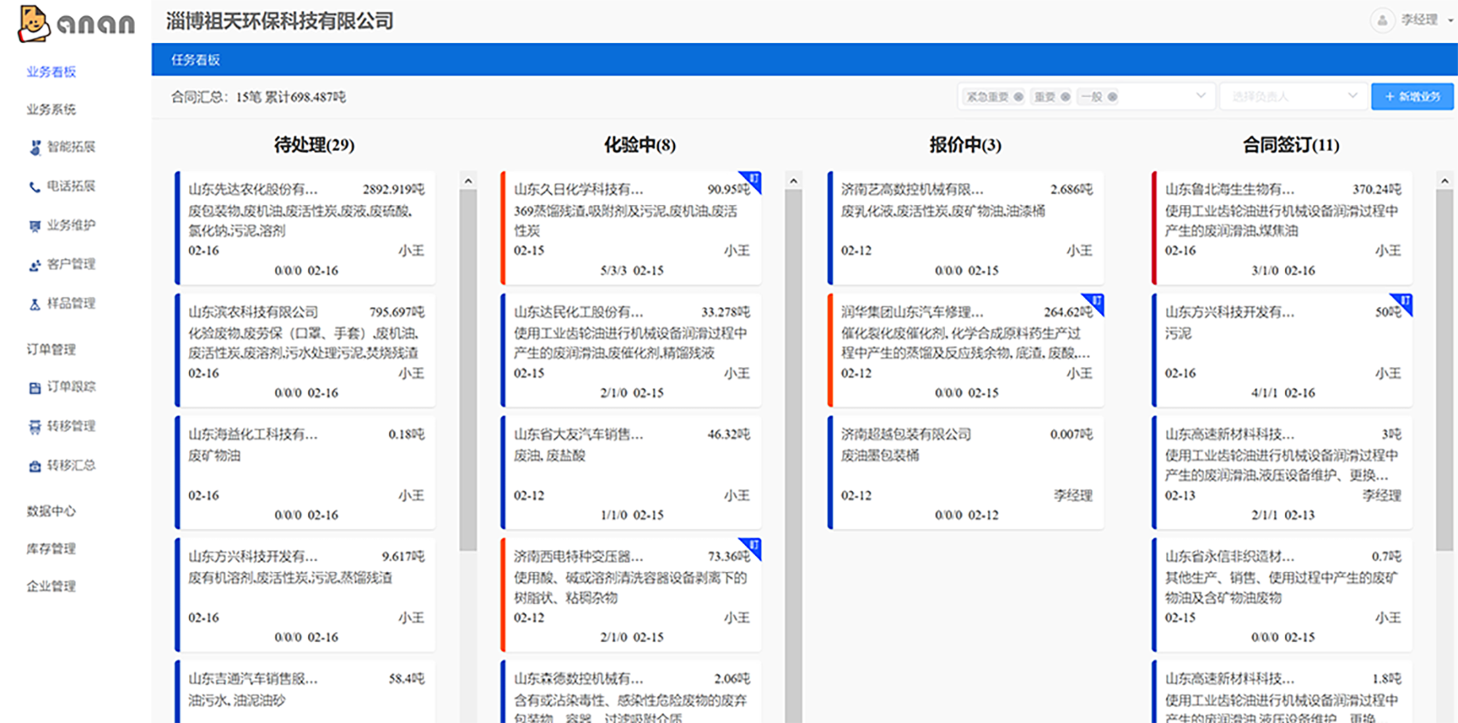Viewport: 1458px width, 723px height.
Task: Remove the 紧急重要 priority filter tag
Action: [1019, 97]
